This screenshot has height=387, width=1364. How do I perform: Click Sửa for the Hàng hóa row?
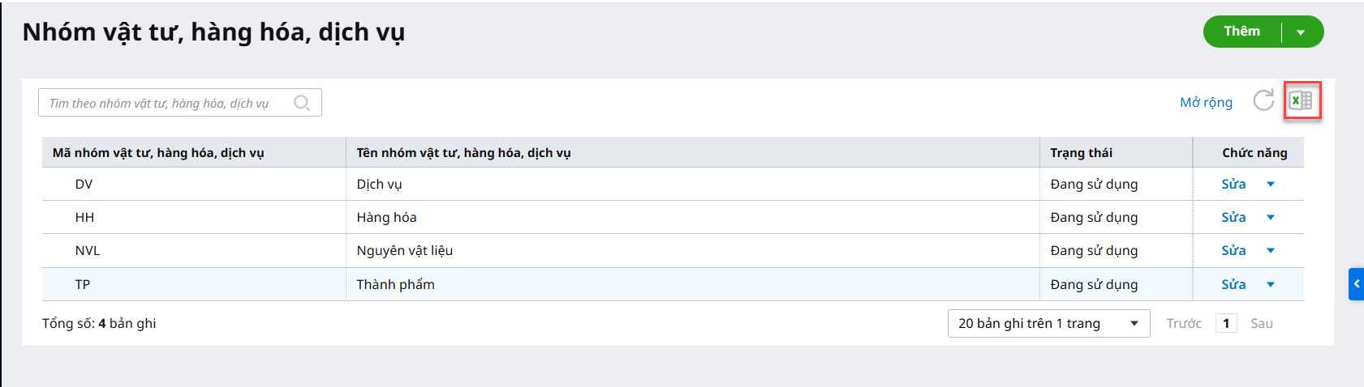[1233, 218]
